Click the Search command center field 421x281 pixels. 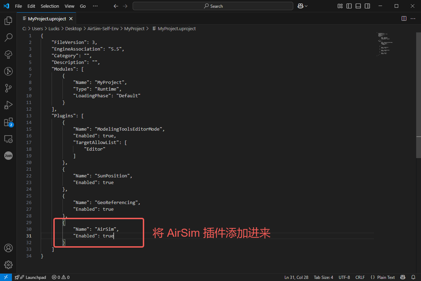(x=213, y=6)
